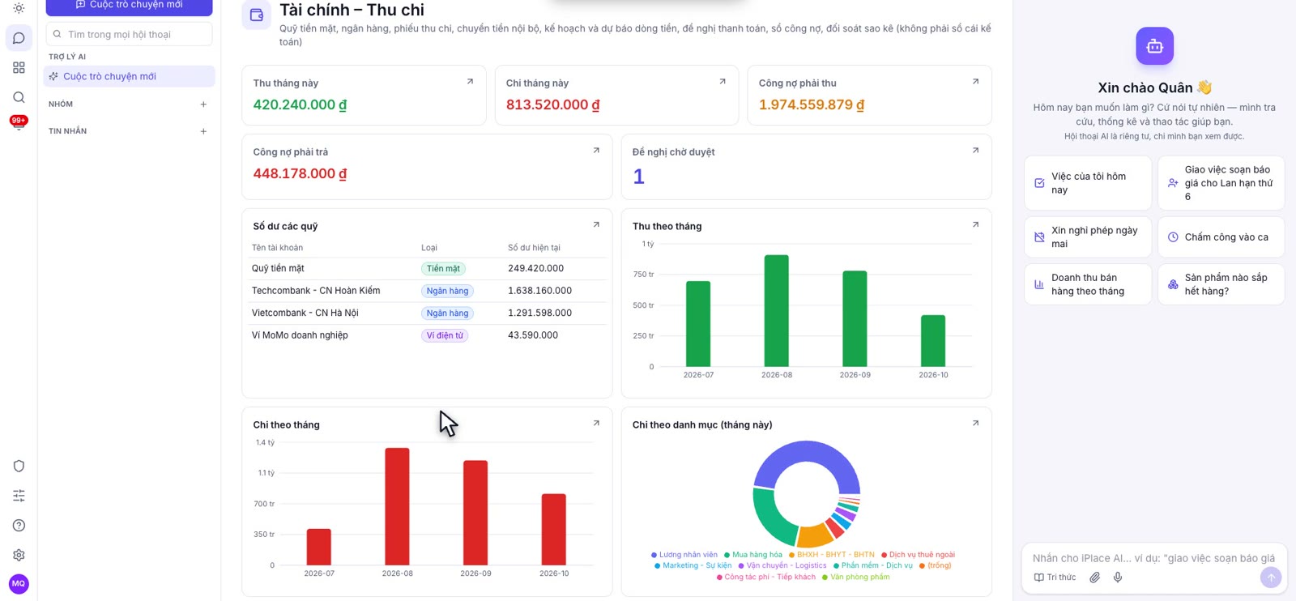
Task: Focus the Tìm trong mọi hội thoại field
Action: click(x=130, y=34)
